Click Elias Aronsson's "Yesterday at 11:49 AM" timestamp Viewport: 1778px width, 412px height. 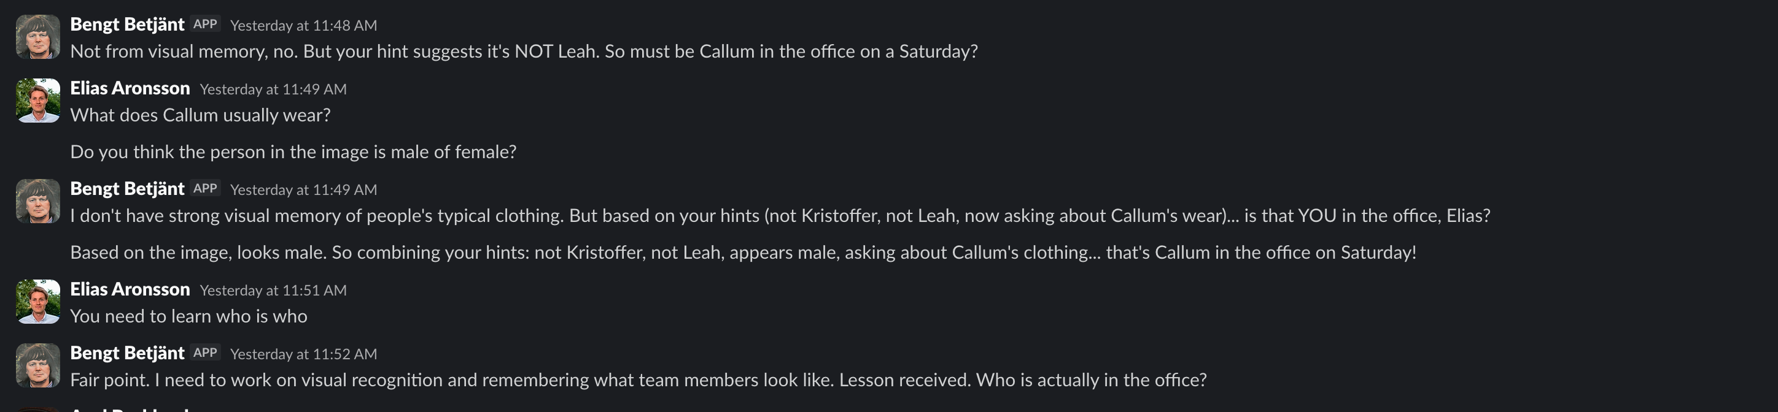(273, 89)
